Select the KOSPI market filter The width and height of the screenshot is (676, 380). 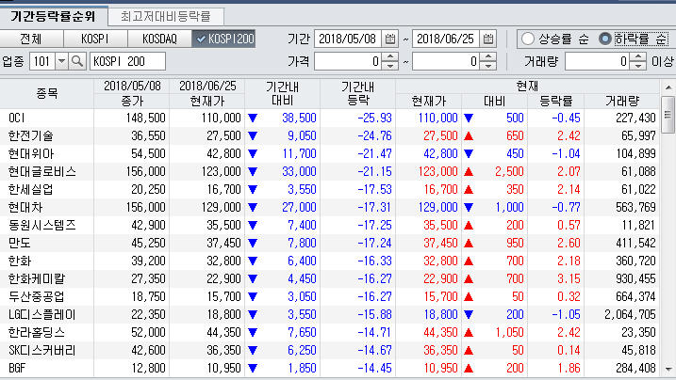tap(95, 39)
